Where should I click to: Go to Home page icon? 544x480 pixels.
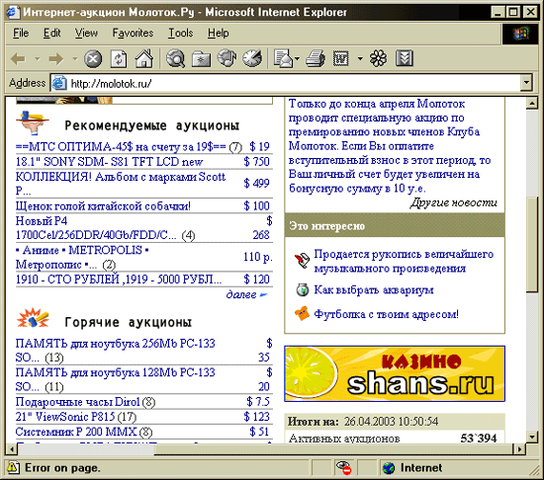144,58
